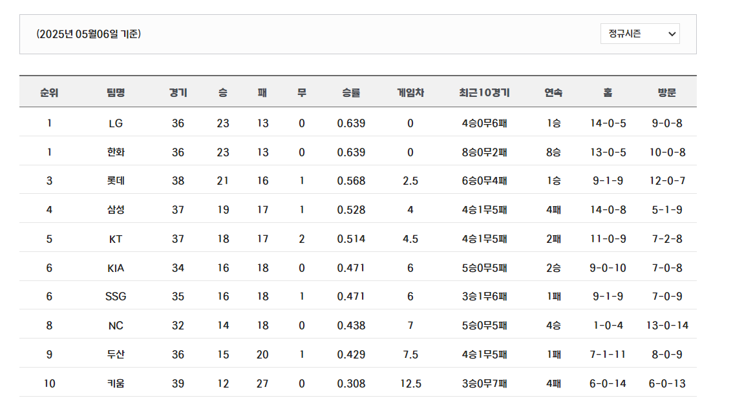The height and width of the screenshot is (407, 733).
Task: Click the 게임차 column header
Action: point(410,92)
